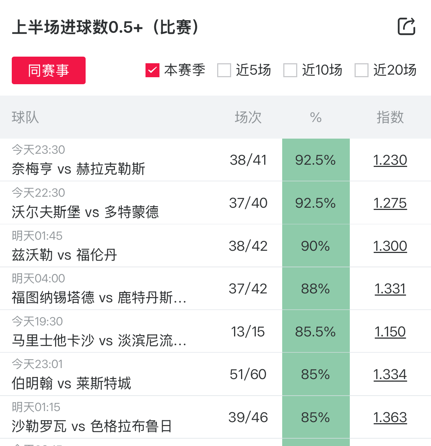Click the 同赛事 red button

pos(49,70)
